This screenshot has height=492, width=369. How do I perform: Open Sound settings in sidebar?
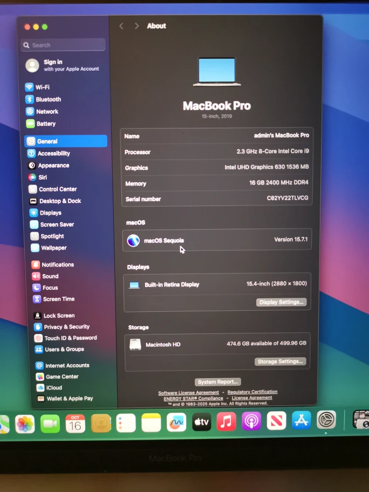[45, 276]
